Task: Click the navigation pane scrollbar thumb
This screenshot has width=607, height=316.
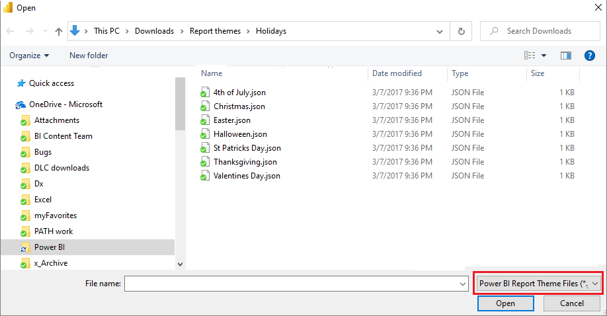Action: pyautogui.click(x=180, y=104)
